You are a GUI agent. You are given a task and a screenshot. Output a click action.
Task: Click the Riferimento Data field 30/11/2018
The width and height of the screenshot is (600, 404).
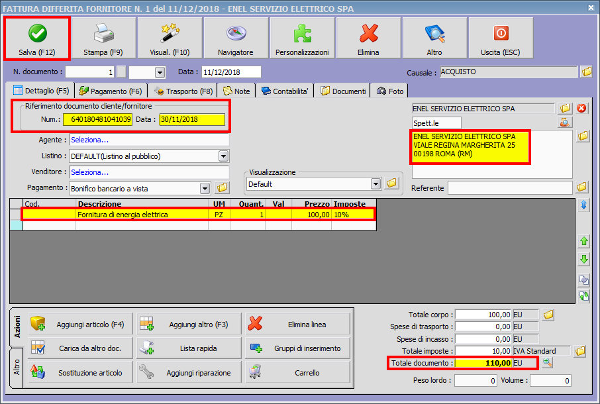[192, 119]
